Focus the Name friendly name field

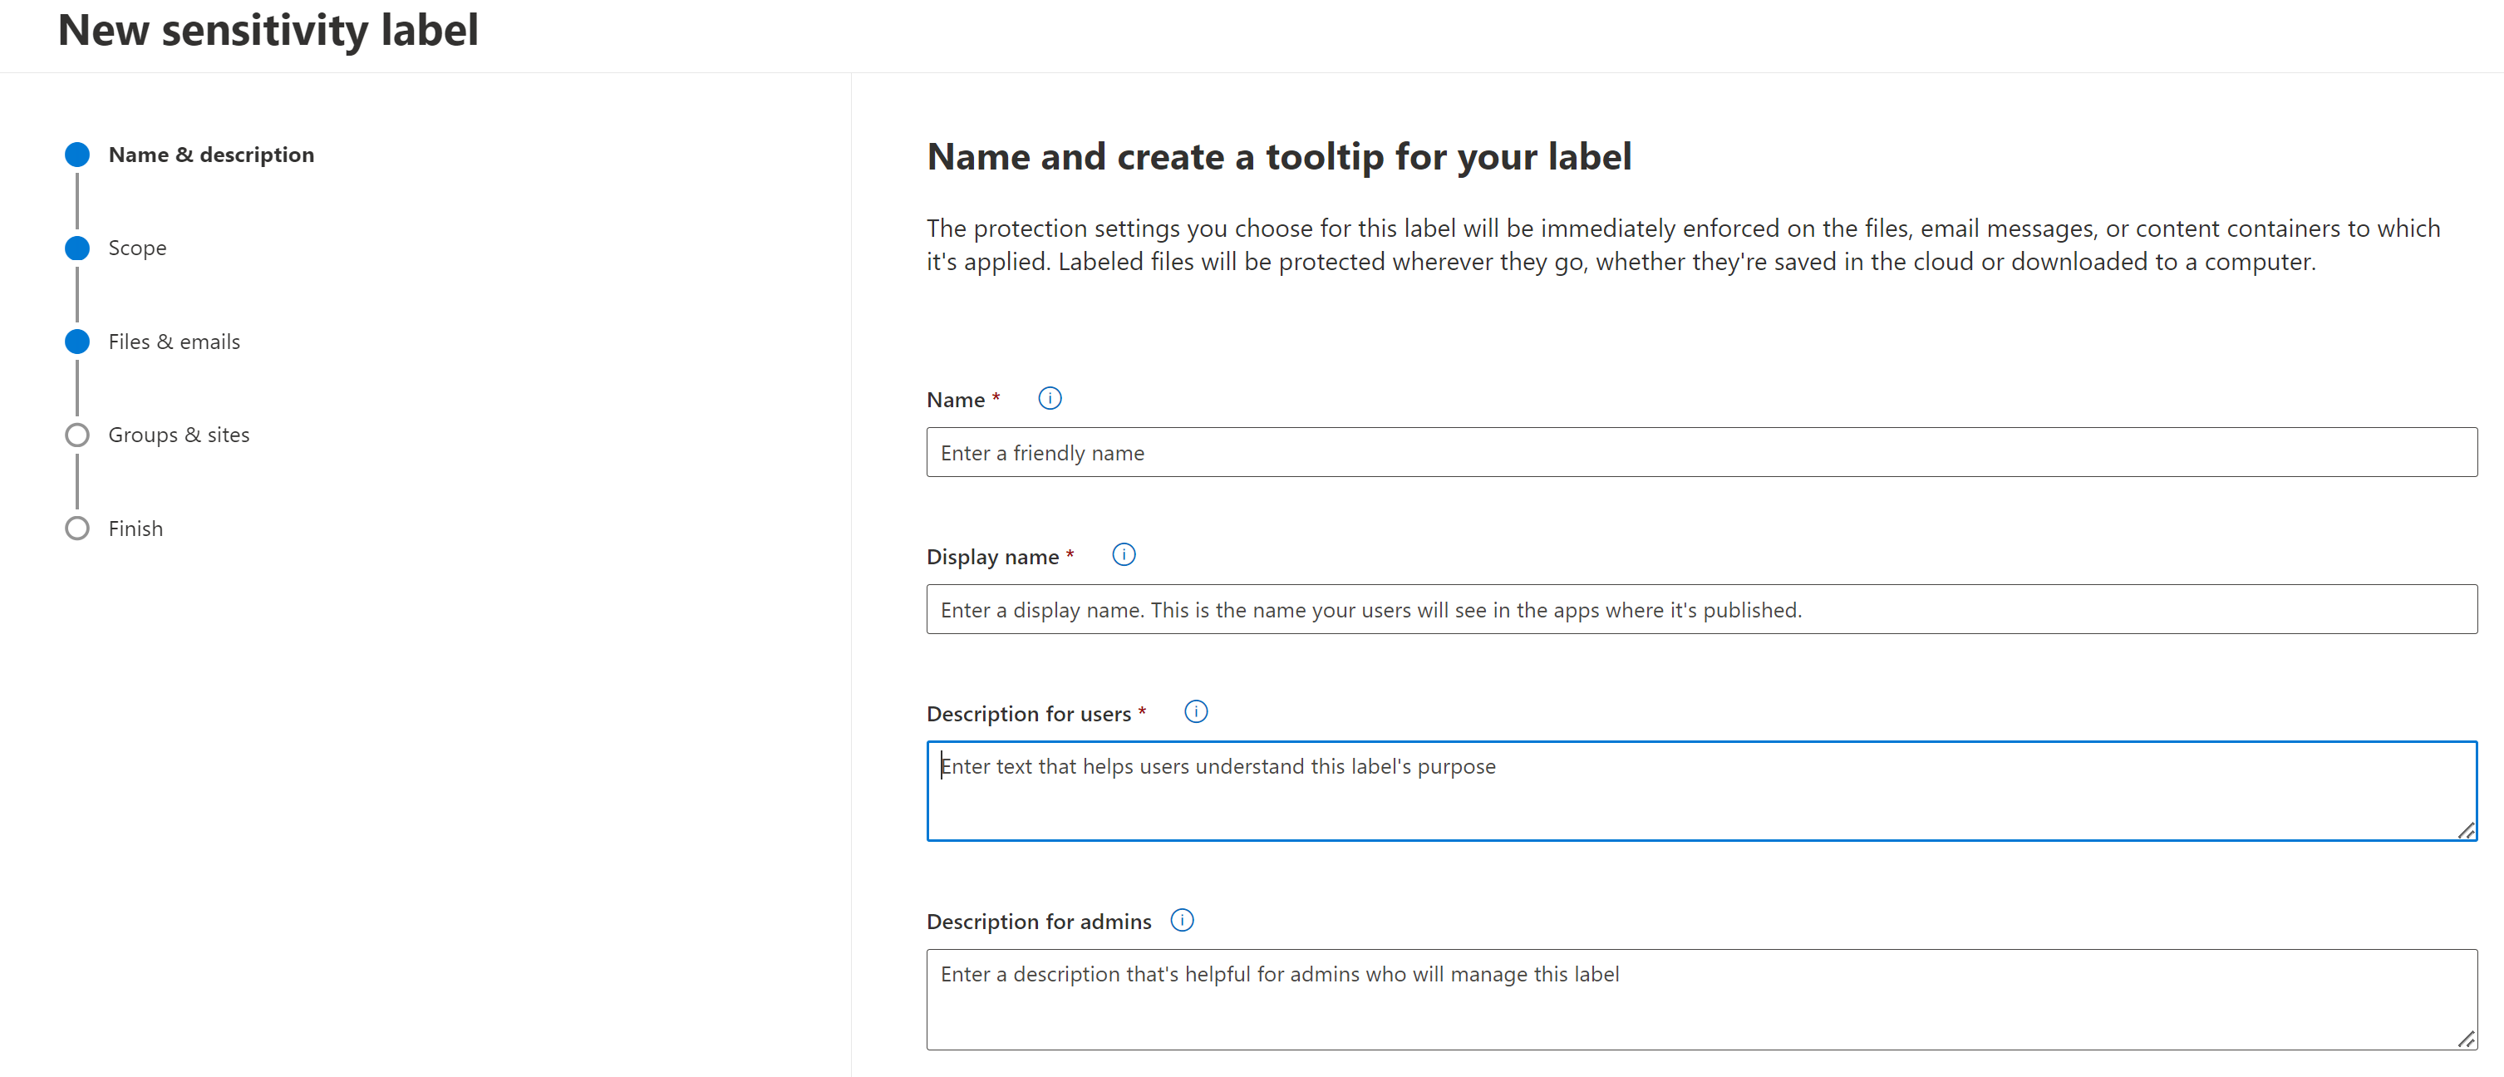[x=1701, y=452]
